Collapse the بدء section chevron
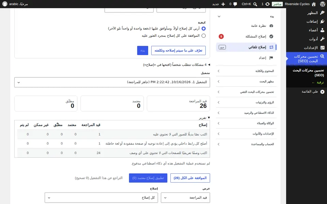Viewport: 327px width, 204px height. 219,16
